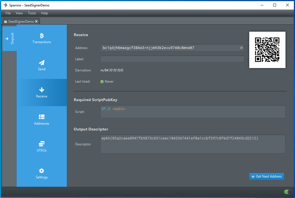Open the File menu
The width and height of the screenshot is (295, 198).
point(8,13)
